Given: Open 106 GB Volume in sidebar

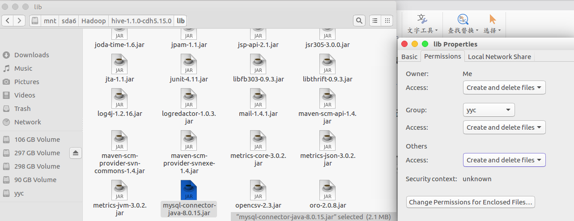Looking at the screenshot, I should point(37,140).
